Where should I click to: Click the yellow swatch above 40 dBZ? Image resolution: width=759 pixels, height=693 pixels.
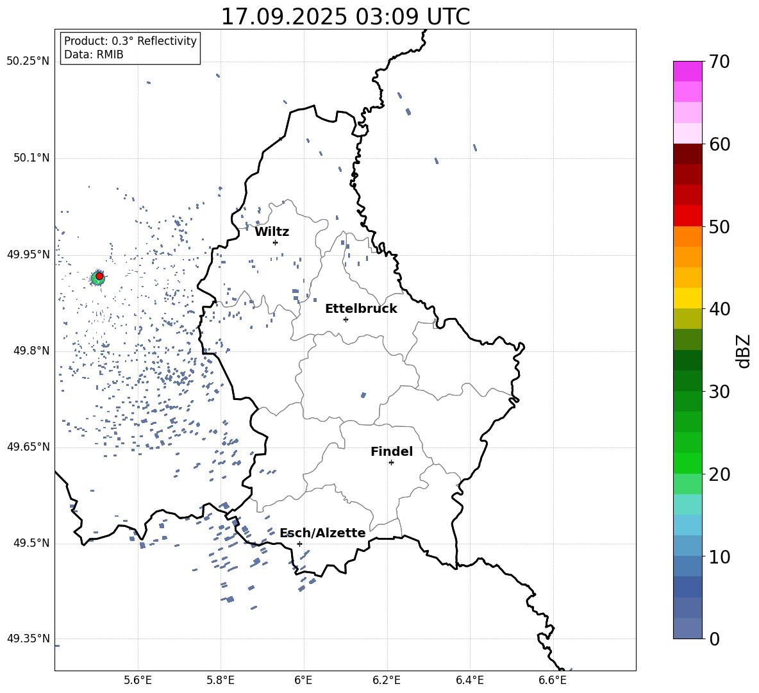click(688, 298)
